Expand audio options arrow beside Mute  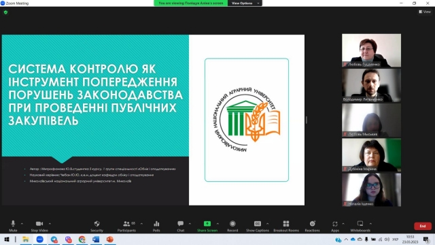coord(22,224)
